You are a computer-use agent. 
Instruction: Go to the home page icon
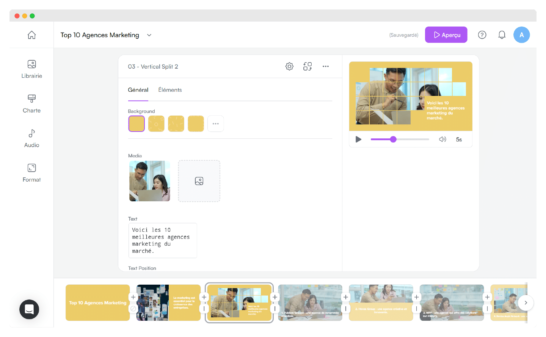pyautogui.click(x=32, y=35)
